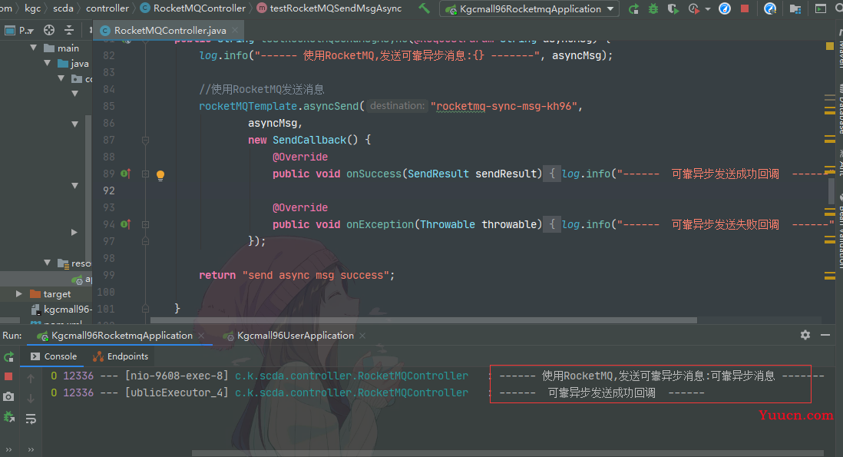The height and width of the screenshot is (457, 843).
Task: Click the editor horizontal scrollbar
Action: [422, 320]
